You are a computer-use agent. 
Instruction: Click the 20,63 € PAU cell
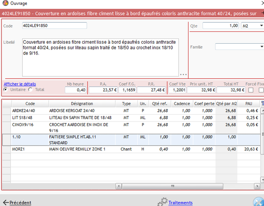(x=249, y=149)
